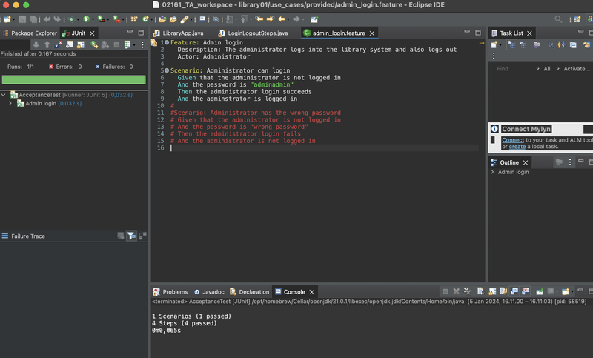This screenshot has height=358, width=593.
Task: Rerun test from JUnit toolbar
Action: coord(94,44)
